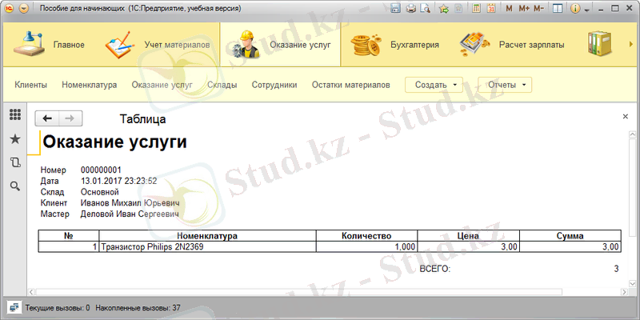
Task: Switch to the Главное section
Action: point(49,45)
